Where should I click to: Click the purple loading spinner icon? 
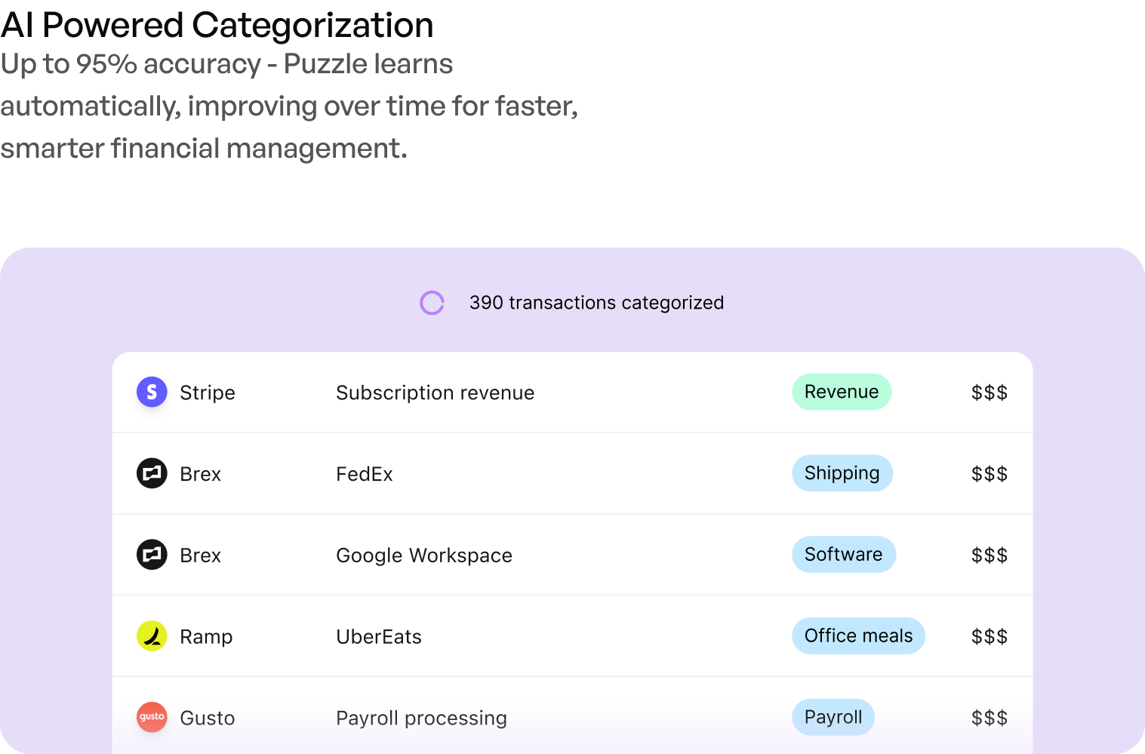[432, 303]
